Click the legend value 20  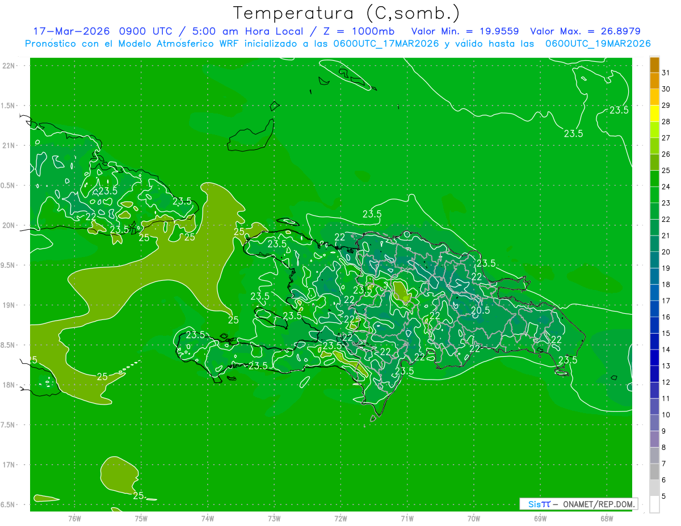click(667, 252)
